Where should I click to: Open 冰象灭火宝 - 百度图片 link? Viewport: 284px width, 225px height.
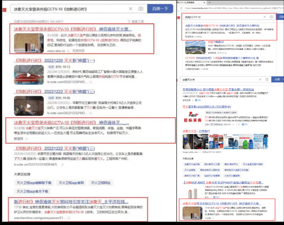coord(196,131)
